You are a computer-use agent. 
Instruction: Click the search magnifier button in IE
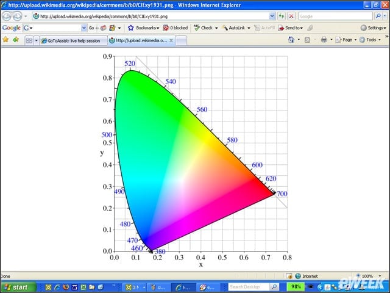tap(378, 16)
